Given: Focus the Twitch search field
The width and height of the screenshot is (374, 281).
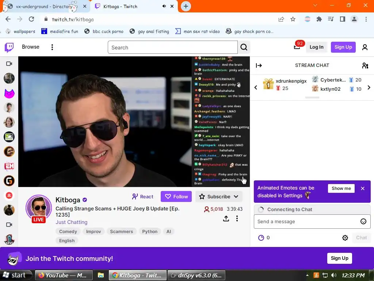Looking at the screenshot, I should point(173,47).
